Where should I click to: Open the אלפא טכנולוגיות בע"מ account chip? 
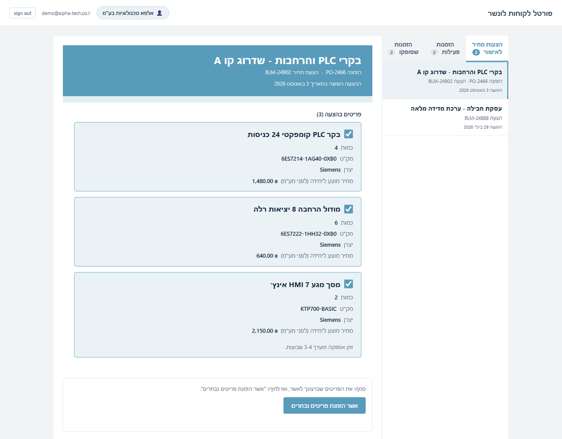[x=133, y=13]
